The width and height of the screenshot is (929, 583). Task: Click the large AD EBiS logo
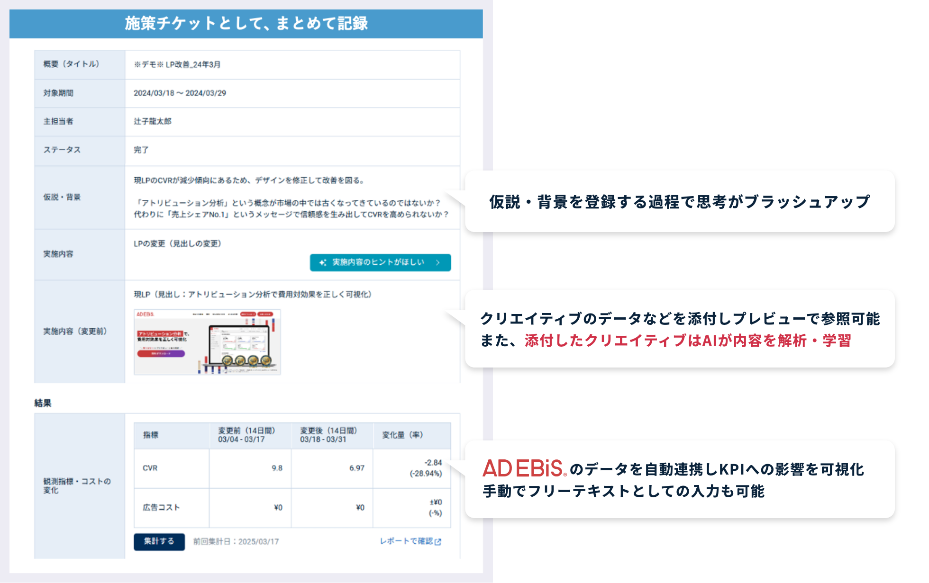(524, 468)
